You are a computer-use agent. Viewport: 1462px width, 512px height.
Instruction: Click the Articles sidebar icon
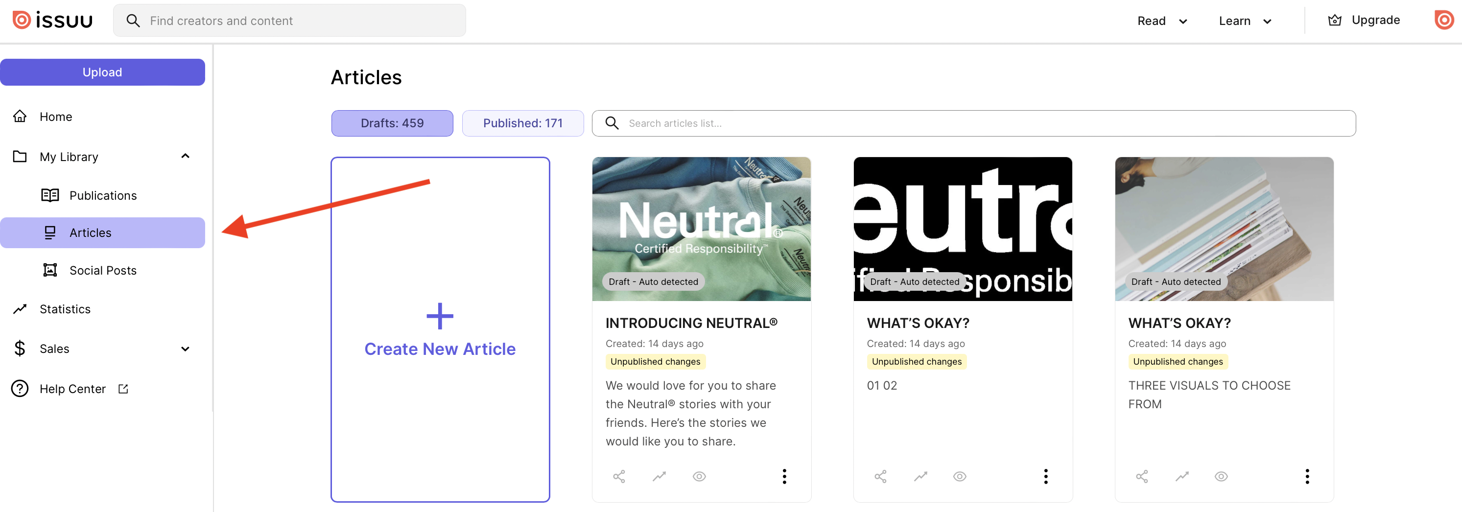pyautogui.click(x=50, y=233)
